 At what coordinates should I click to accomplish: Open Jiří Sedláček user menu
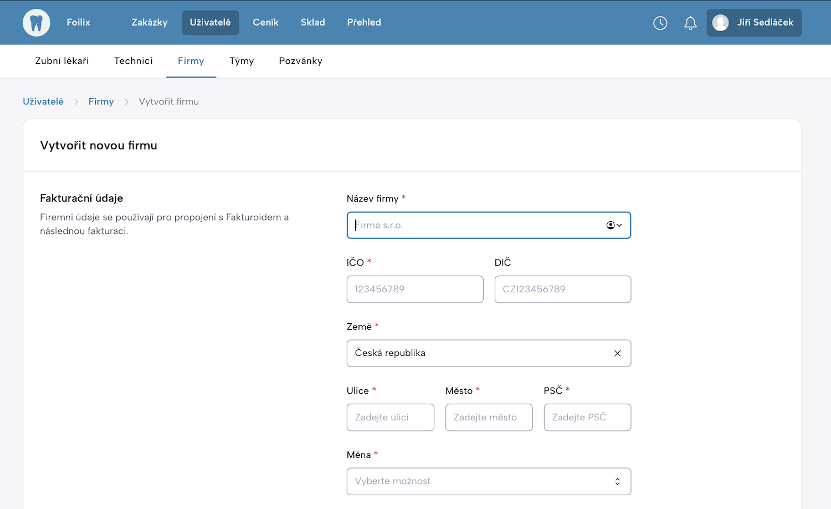765,23
